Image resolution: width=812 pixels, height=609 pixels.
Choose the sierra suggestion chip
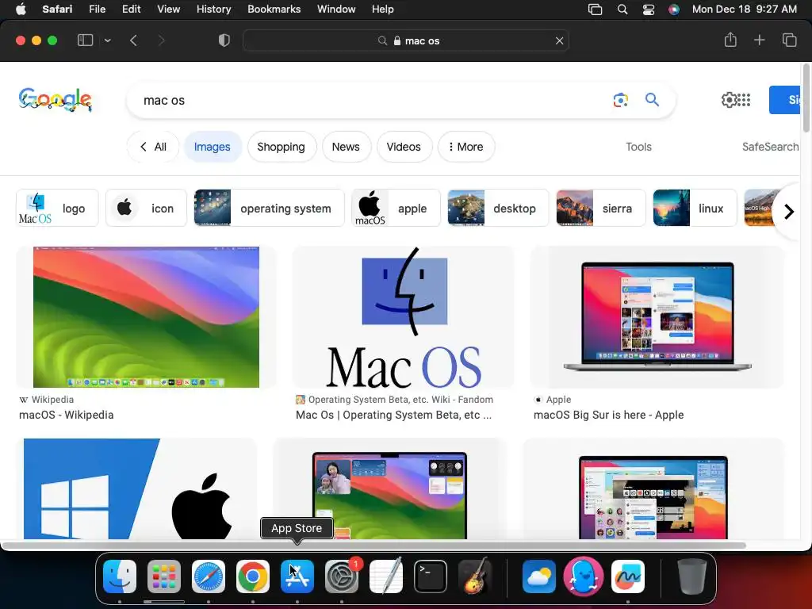[601, 208]
